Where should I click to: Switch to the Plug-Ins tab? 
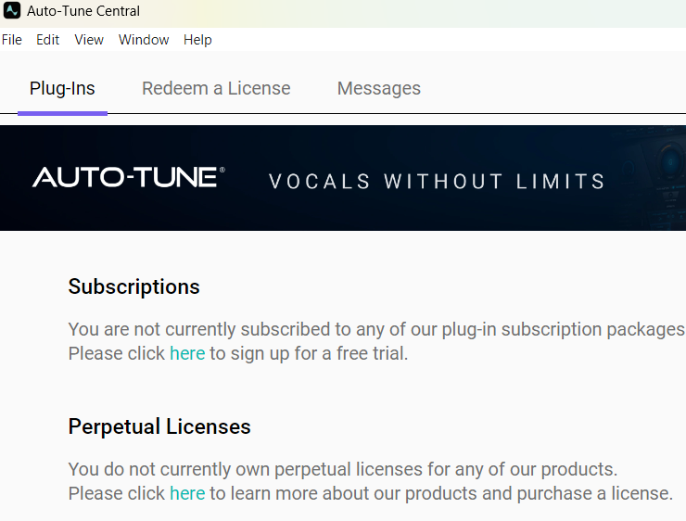pyautogui.click(x=62, y=89)
